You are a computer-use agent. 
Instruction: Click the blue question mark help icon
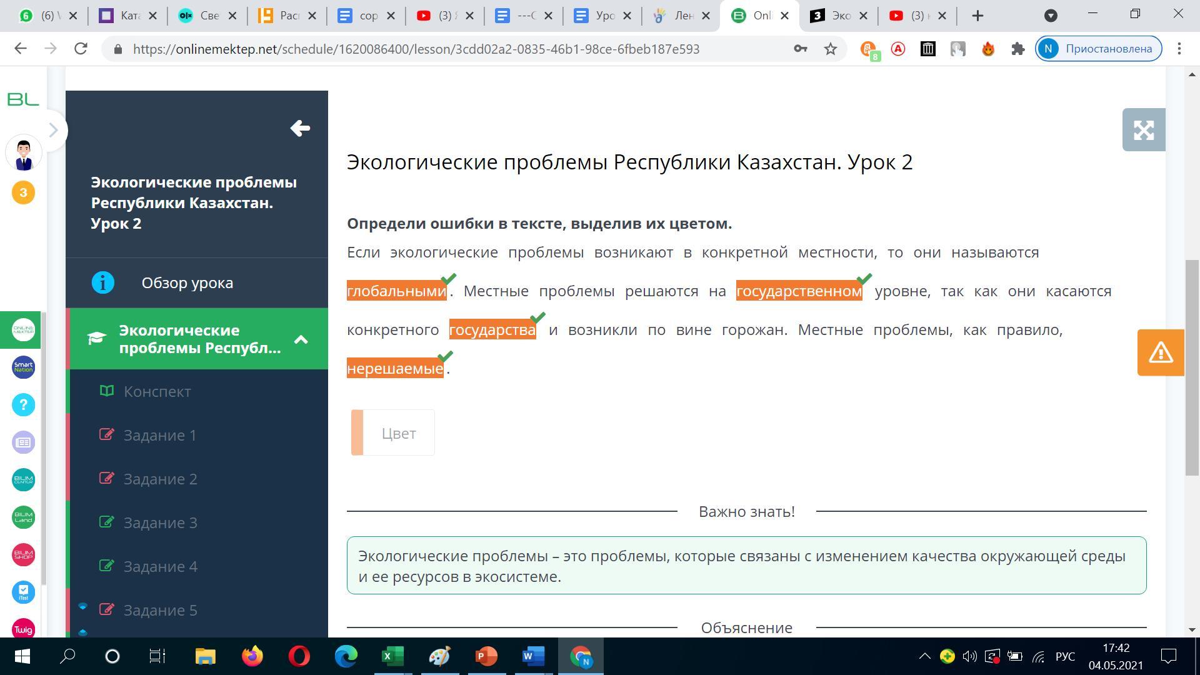click(24, 405)
